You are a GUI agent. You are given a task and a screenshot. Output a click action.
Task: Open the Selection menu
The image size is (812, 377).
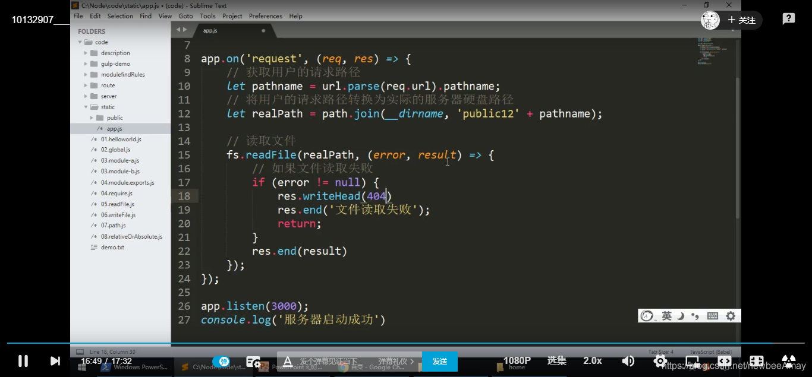(x=120, y=16)
